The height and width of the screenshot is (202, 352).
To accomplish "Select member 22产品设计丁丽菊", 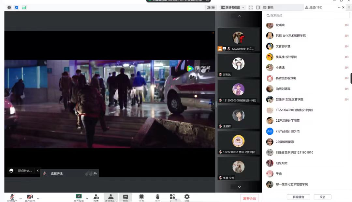I will pyautogui.click(x=307, y=120).
